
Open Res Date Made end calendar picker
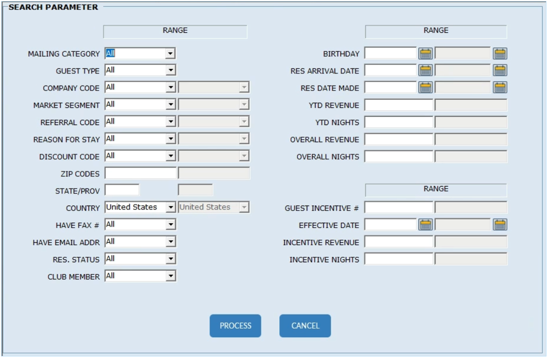click(x=500, y=88)
